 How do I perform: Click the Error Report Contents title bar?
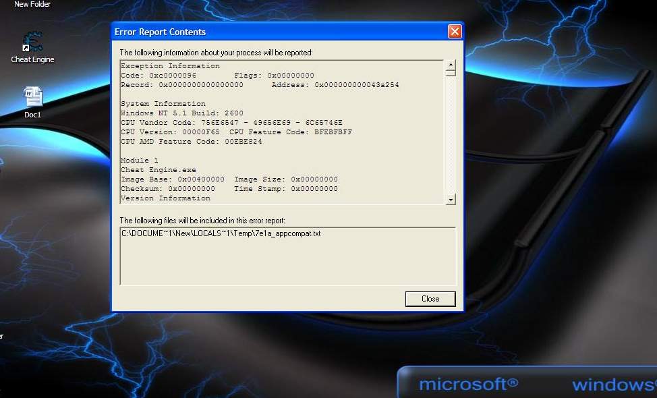point(270,32)
